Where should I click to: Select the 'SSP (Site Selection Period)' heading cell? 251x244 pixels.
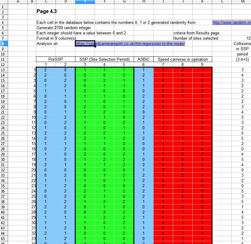point(105,59)
